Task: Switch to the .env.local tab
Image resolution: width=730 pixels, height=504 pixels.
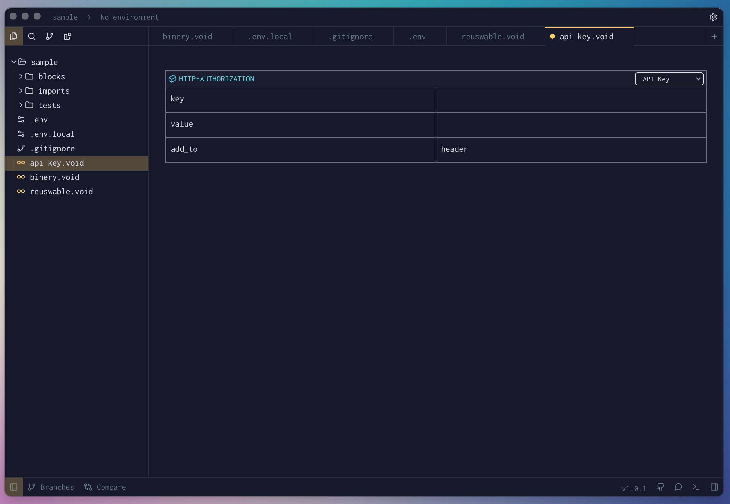Action: pyautogui.click(x=270, y=37)
